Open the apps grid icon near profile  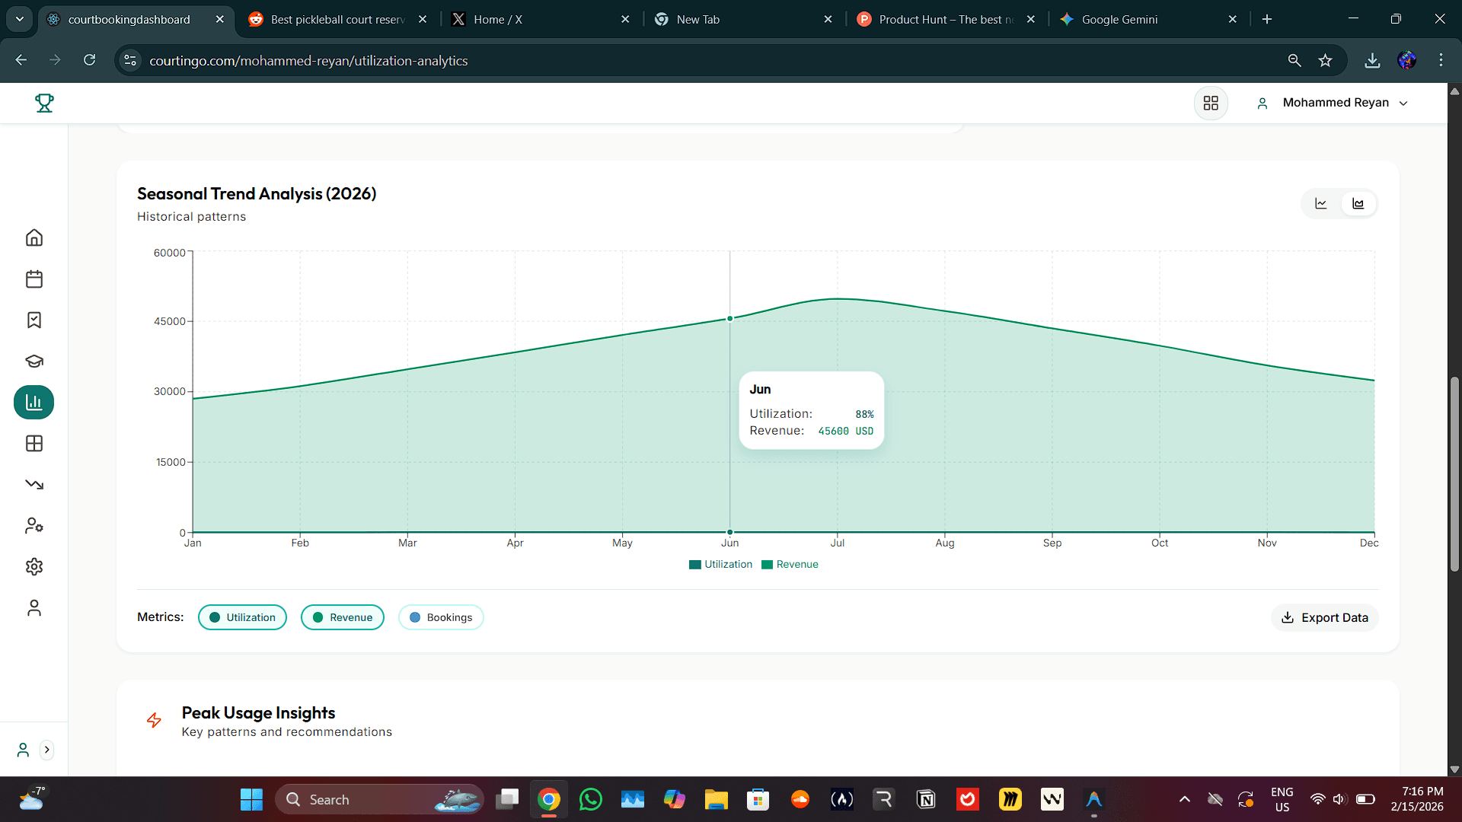tap(1211, 103)
